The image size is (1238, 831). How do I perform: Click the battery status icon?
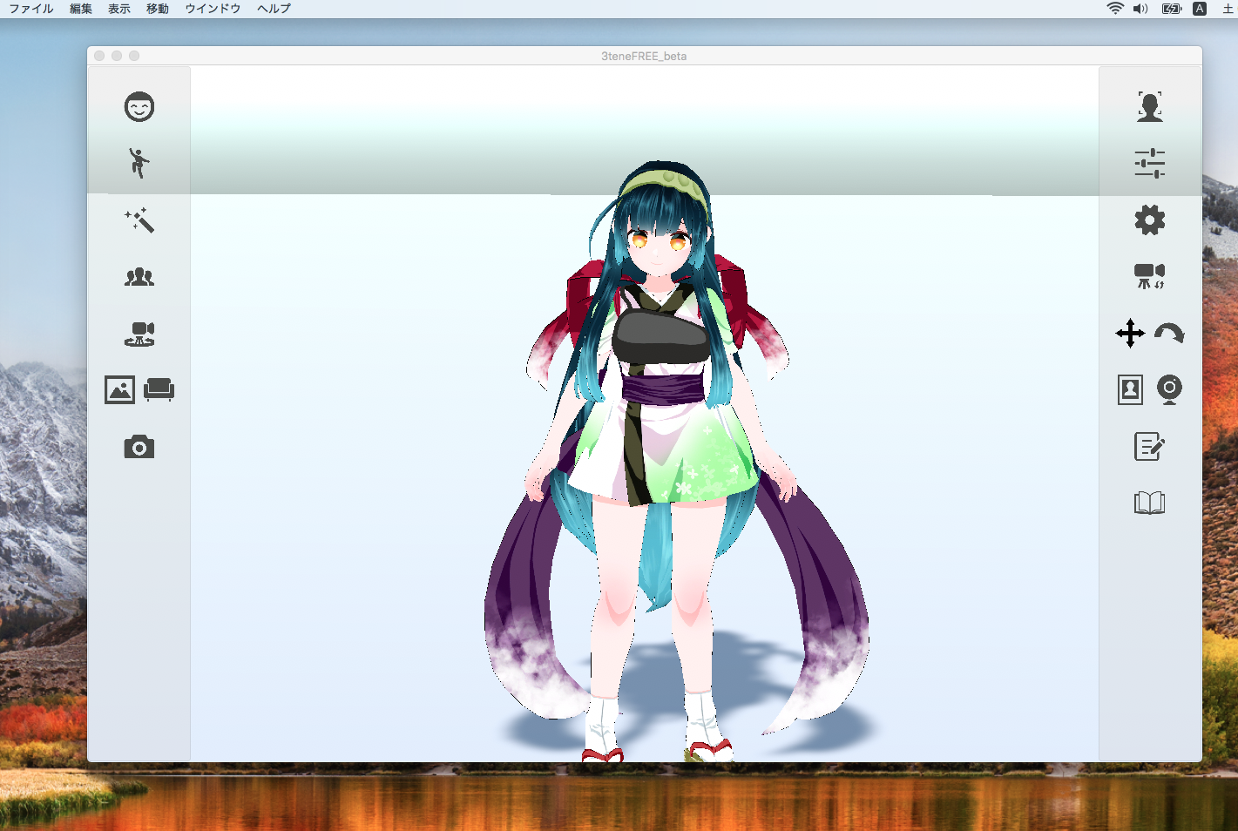coord(1172,9)
